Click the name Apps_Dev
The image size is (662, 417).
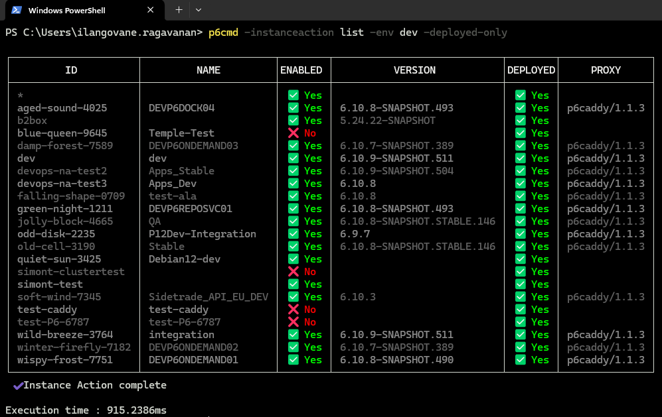click(173, 184)
